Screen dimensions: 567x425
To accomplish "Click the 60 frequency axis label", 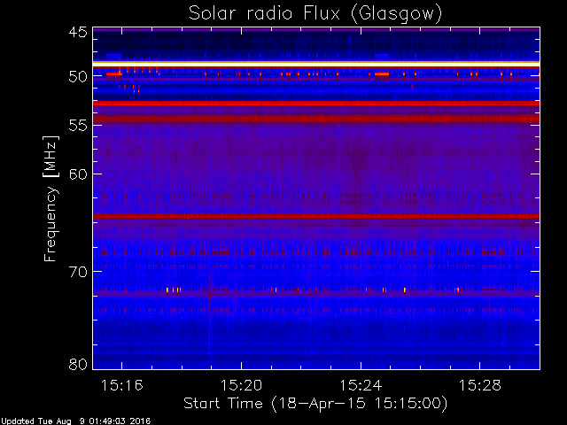I will (x=78, y=174).
